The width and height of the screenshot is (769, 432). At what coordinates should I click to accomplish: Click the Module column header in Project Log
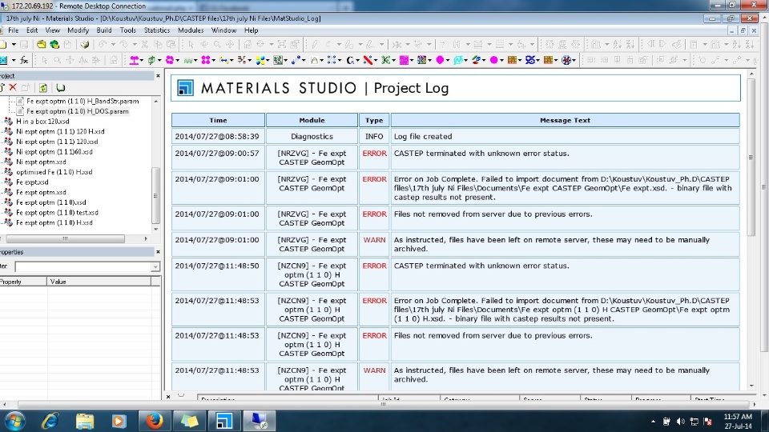[x=312, y=120]
